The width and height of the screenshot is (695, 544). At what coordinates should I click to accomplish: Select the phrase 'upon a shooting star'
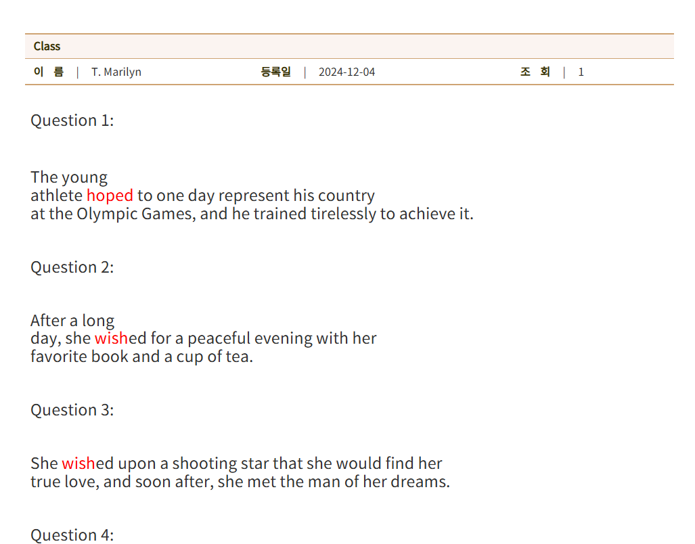click(x=194, y=463)
